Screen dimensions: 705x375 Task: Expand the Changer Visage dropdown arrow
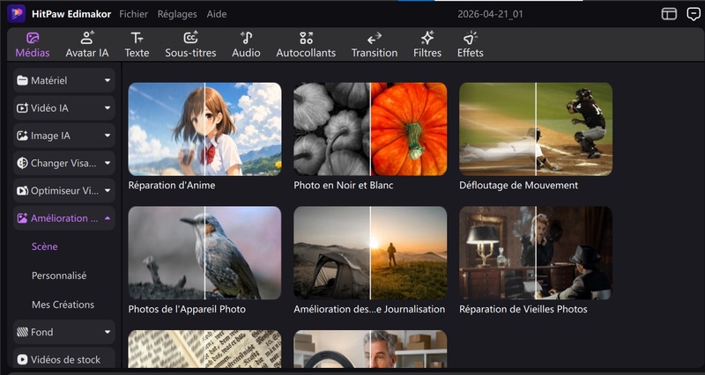[x=108, y=163]
